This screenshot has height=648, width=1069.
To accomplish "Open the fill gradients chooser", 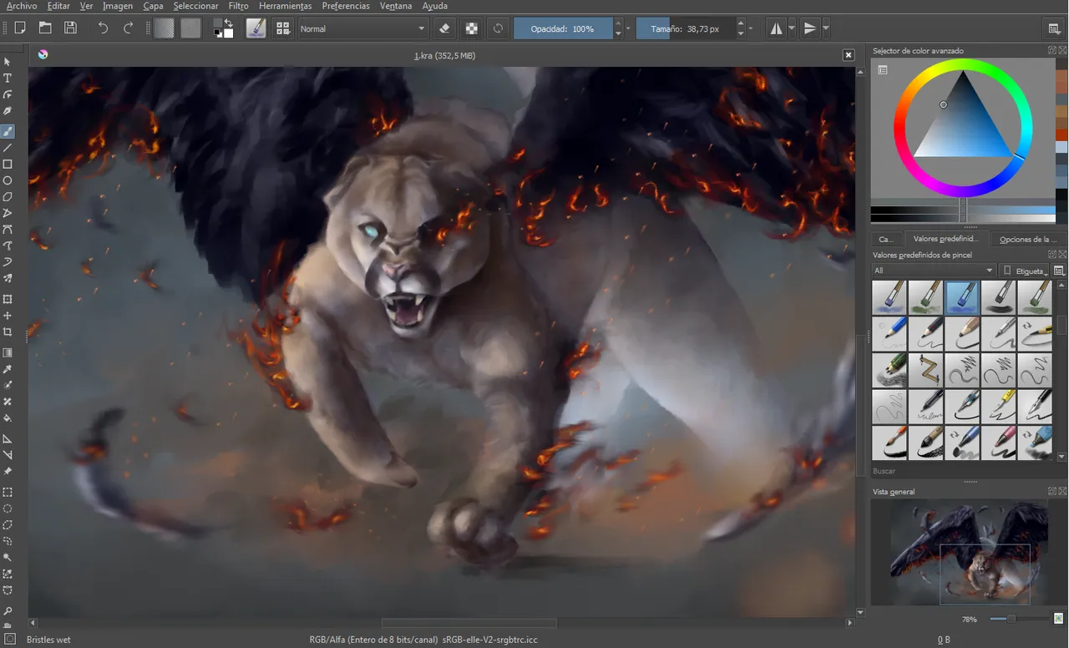I will (x=165, y=28).
